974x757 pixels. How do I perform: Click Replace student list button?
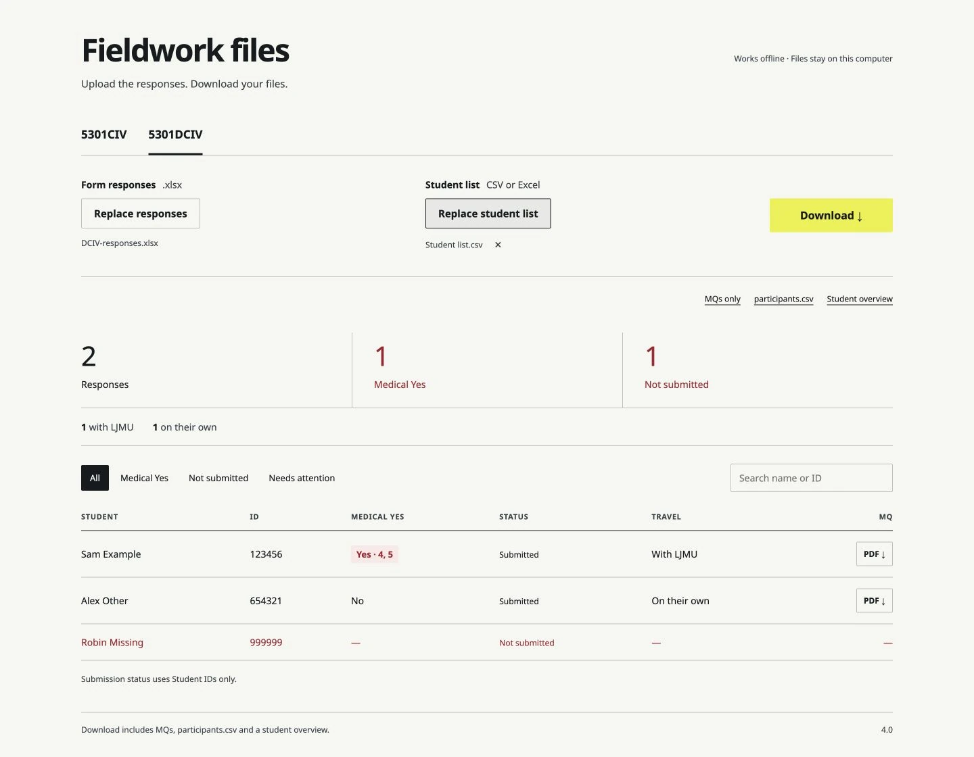coord(488,214)
